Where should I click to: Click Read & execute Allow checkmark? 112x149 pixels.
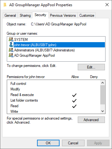tap(74, 95)
